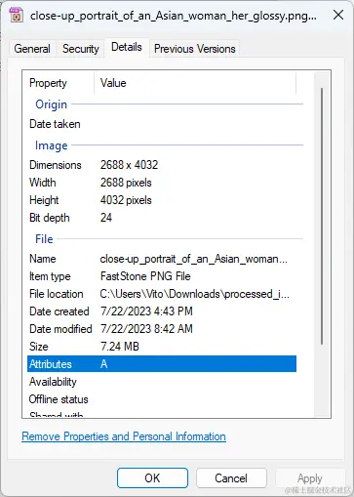
Task: Click the Size value 7.24 MB
Action: tap(120, 347)
